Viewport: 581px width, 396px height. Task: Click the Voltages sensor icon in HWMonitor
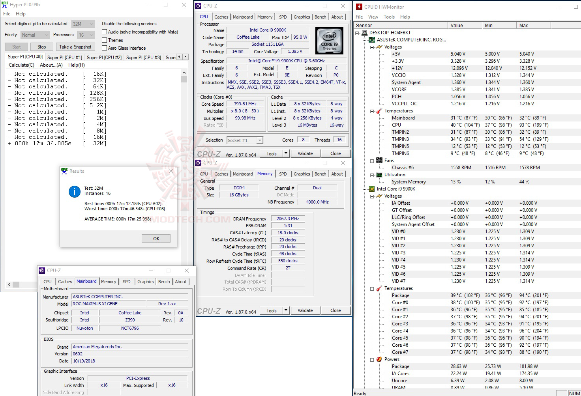tap(379, 47)
